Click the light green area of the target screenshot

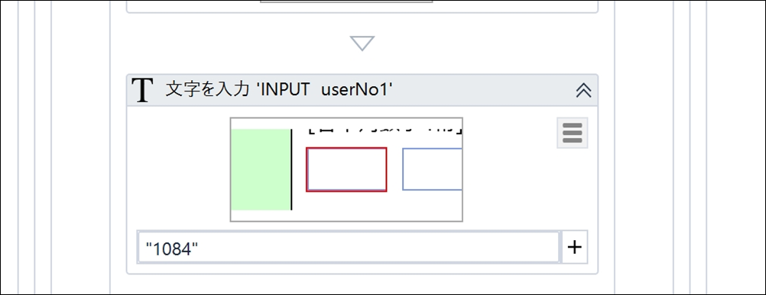[x=261, y=169]
